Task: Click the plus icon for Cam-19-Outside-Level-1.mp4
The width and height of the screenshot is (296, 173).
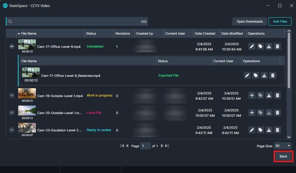Action: point(252,95)
